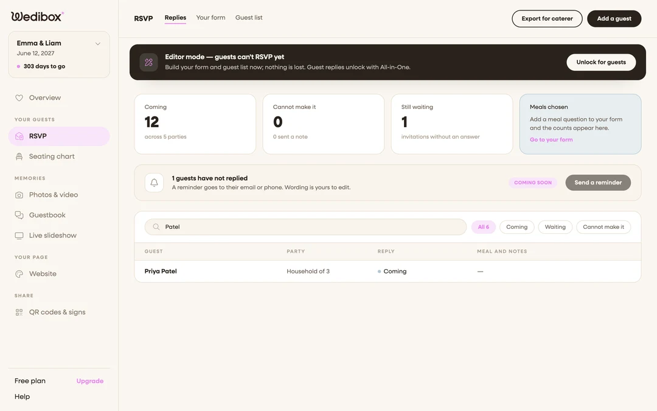Open Photos & video in the sidebar
The image size is (657, 411).
[x=59, y=195]
